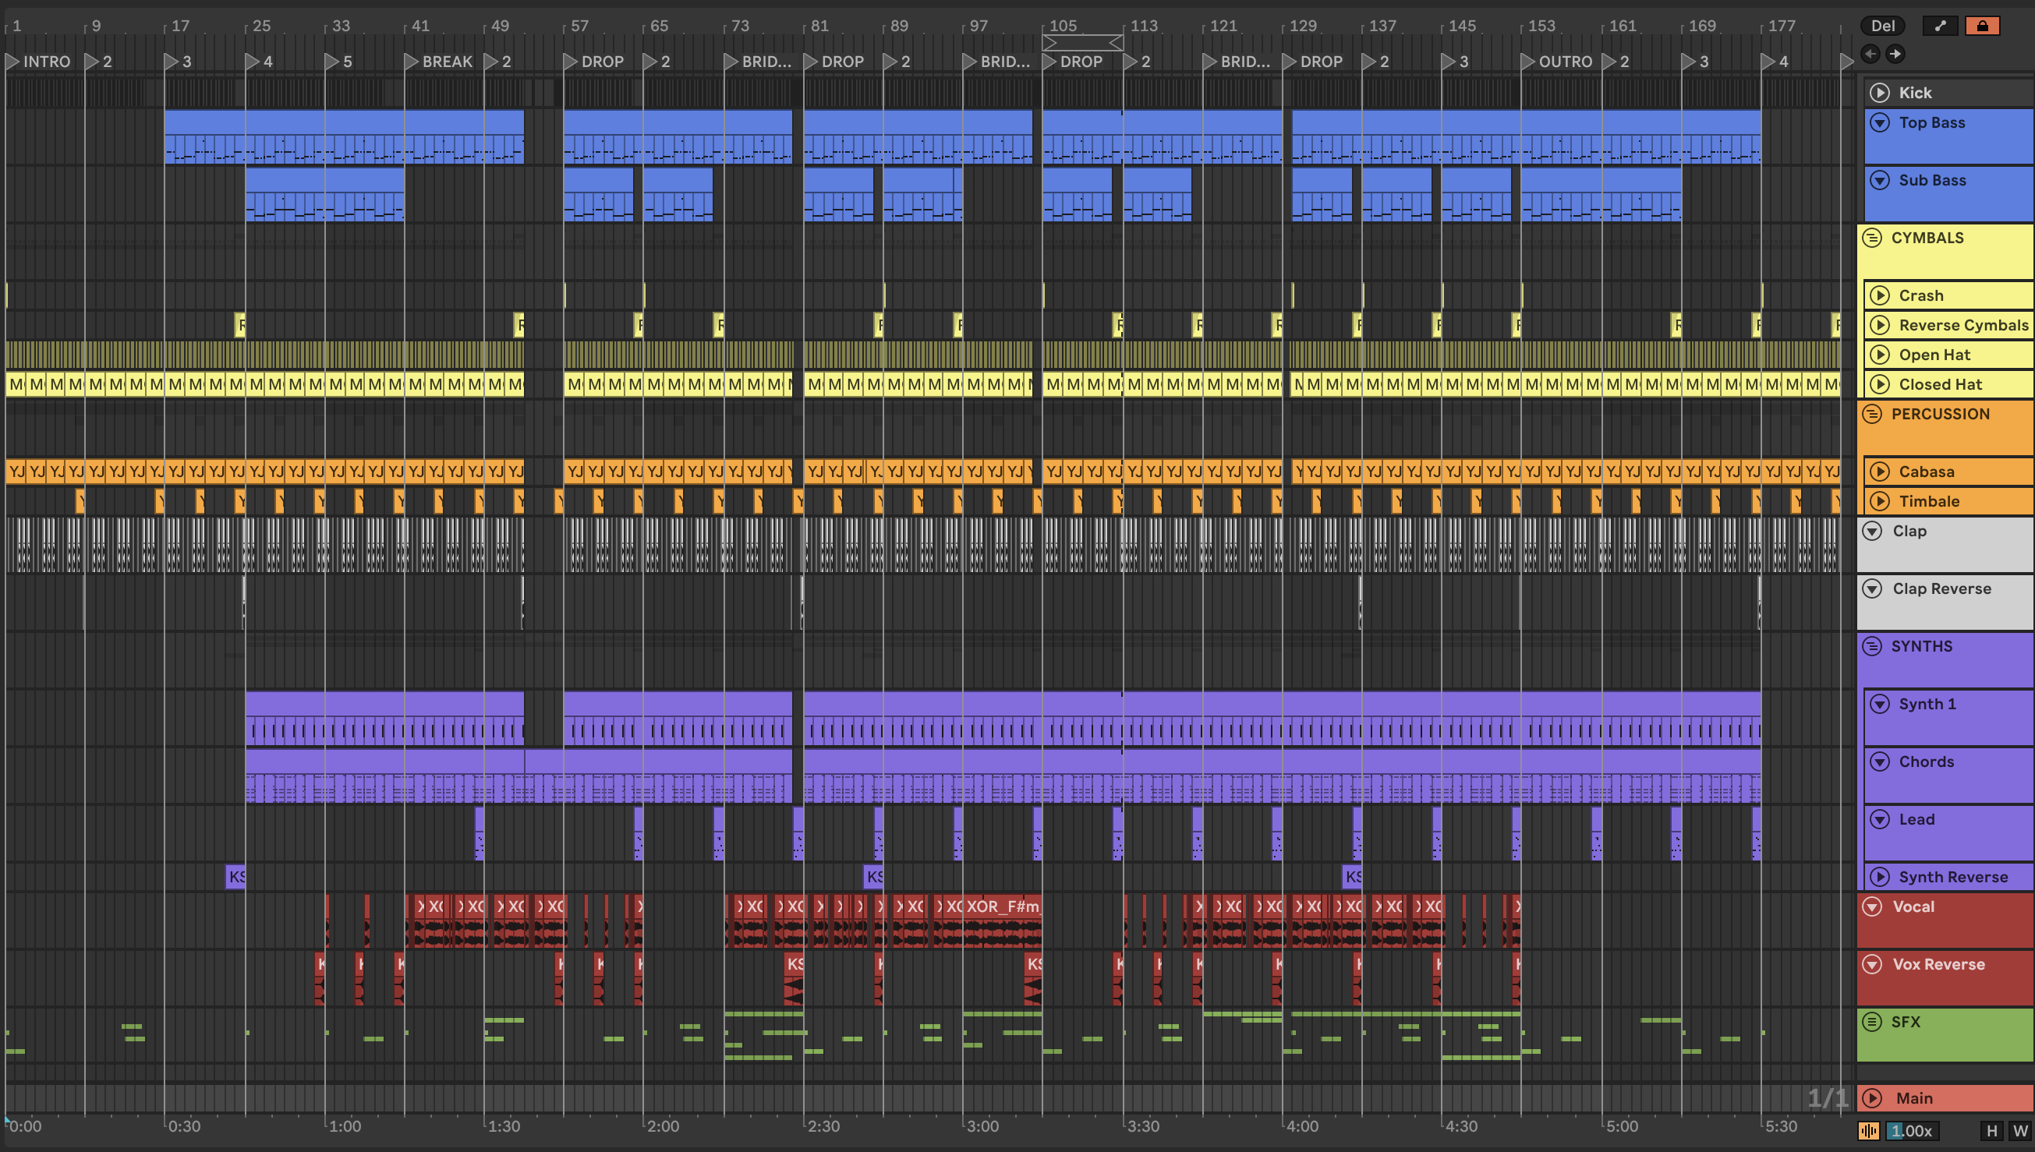
Task: Click the Previous Locator arrow button
Action: tap(1870, 54)
